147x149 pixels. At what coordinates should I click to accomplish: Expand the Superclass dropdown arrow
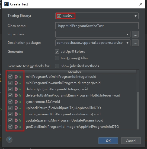pyautogui.click(x=127, y=34)
